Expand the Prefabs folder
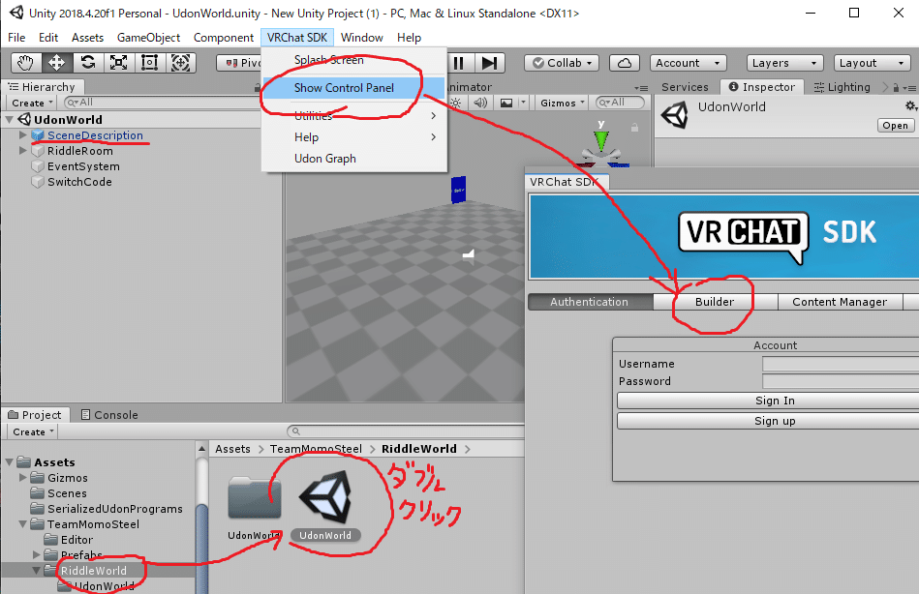The width and height of the screenshot is (919, 594). (x=37, y=554)
